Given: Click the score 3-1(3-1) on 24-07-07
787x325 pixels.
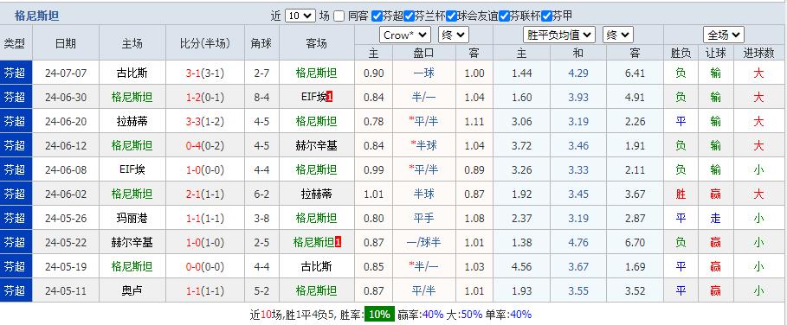Looking at the screenshot, I should pos(205,73).
